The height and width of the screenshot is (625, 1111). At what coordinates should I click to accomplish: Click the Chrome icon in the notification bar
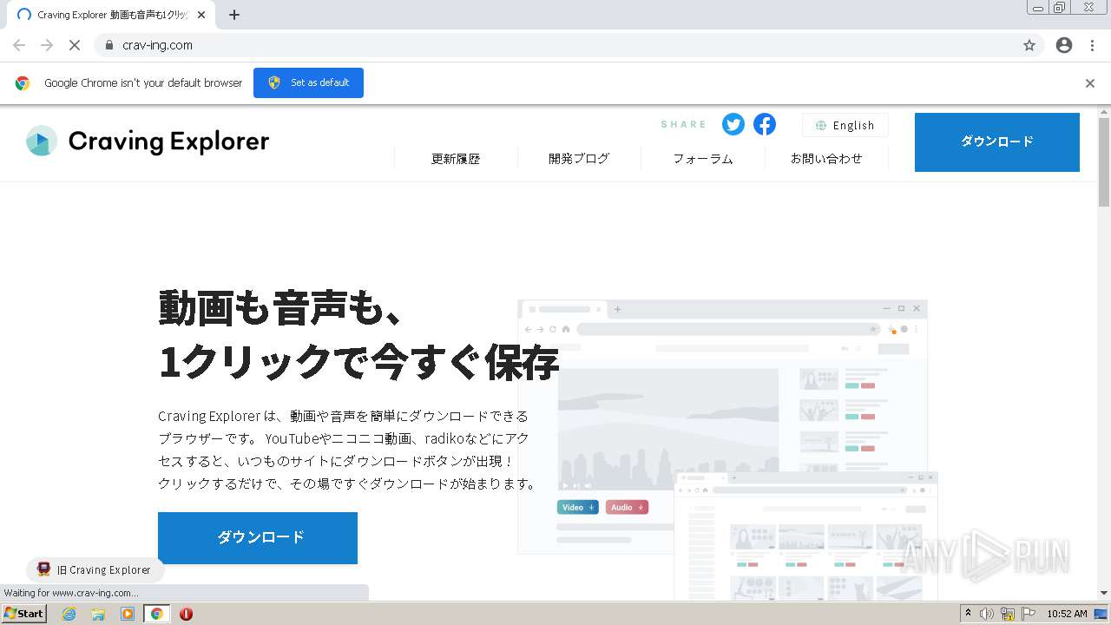point(23,83)
